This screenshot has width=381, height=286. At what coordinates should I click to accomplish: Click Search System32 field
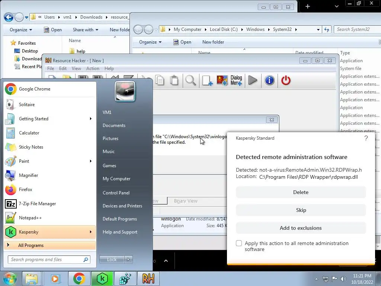pyautogui.click(x=357, y=29)
